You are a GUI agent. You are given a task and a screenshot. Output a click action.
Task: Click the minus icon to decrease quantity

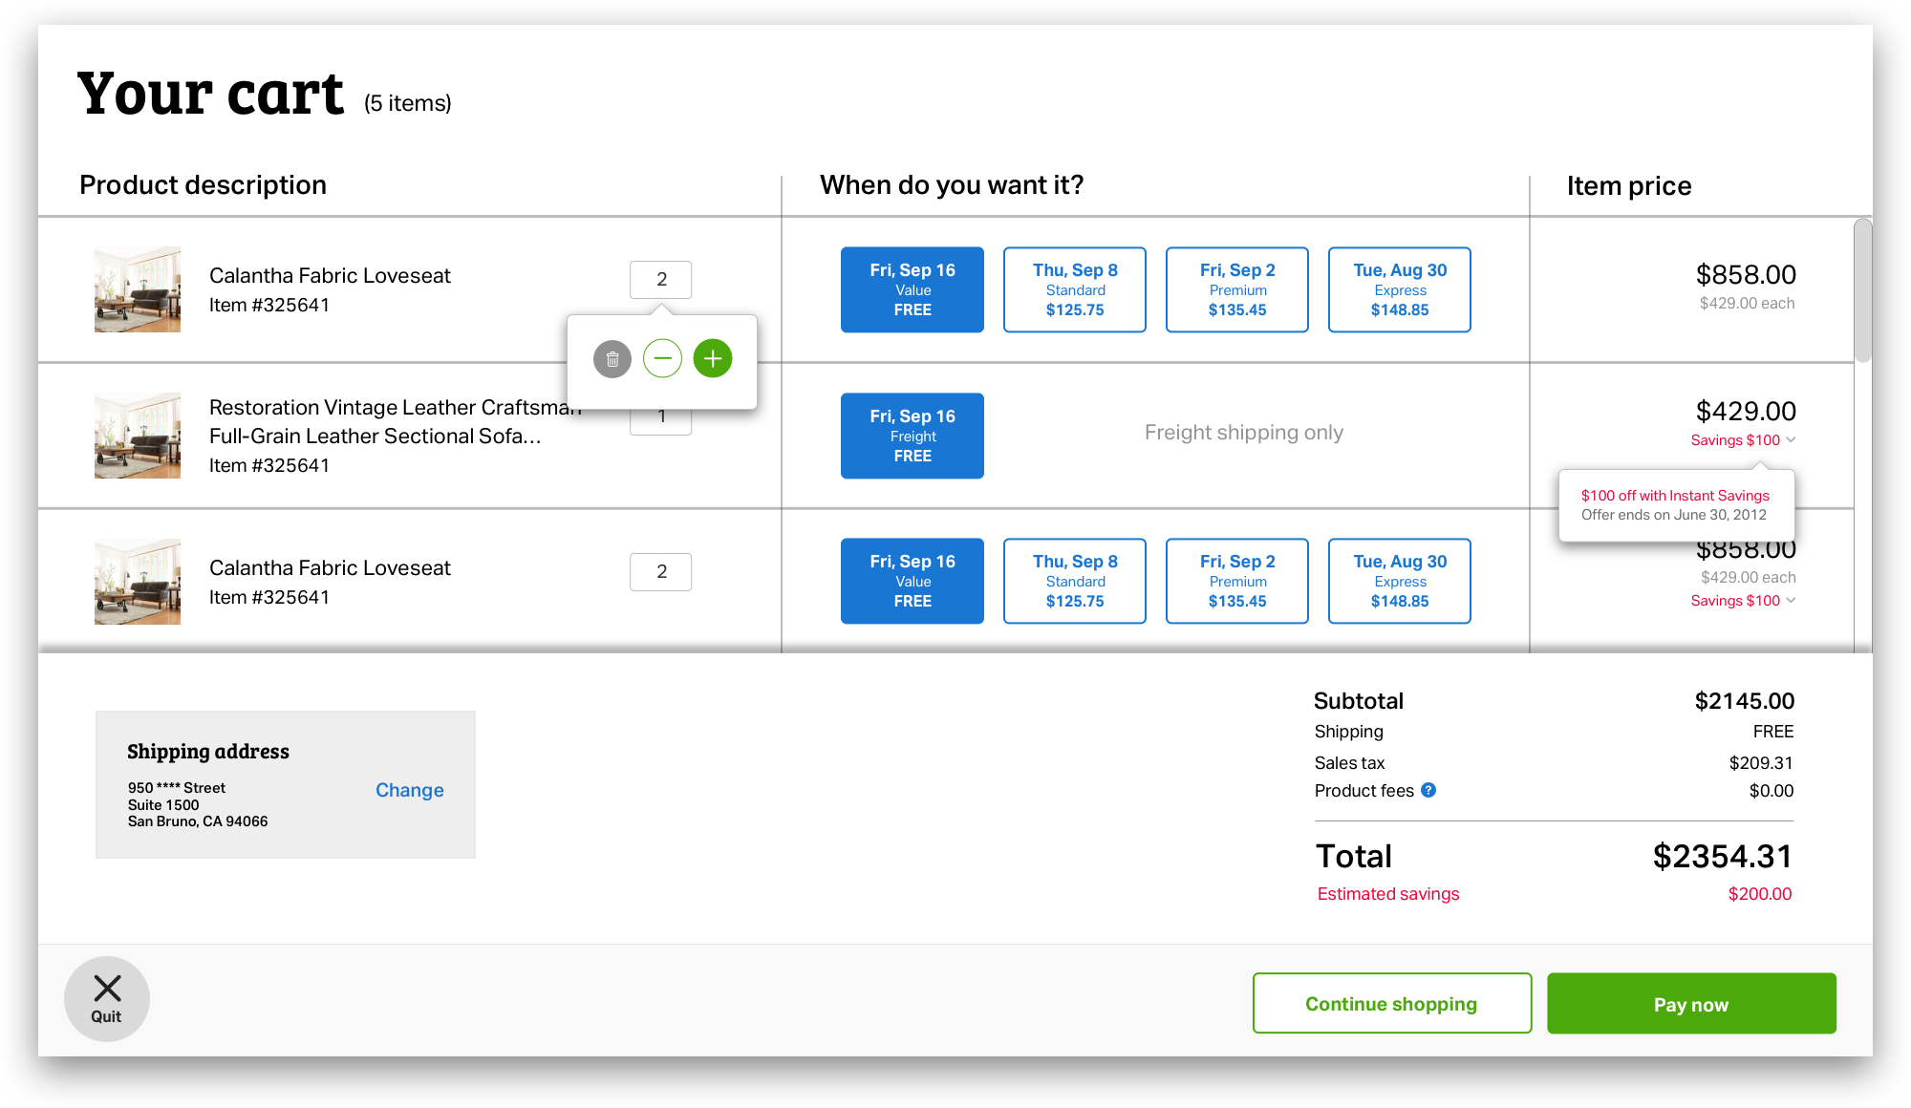(x=662, y=359)
